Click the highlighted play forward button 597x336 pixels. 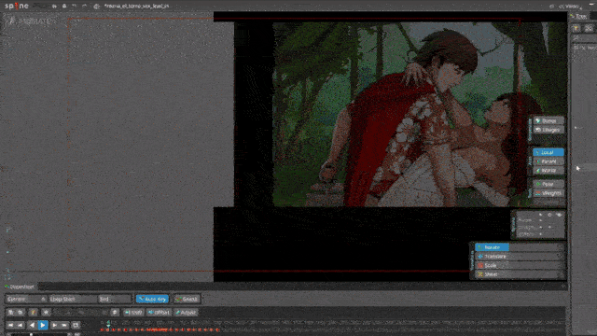[43, 325]
